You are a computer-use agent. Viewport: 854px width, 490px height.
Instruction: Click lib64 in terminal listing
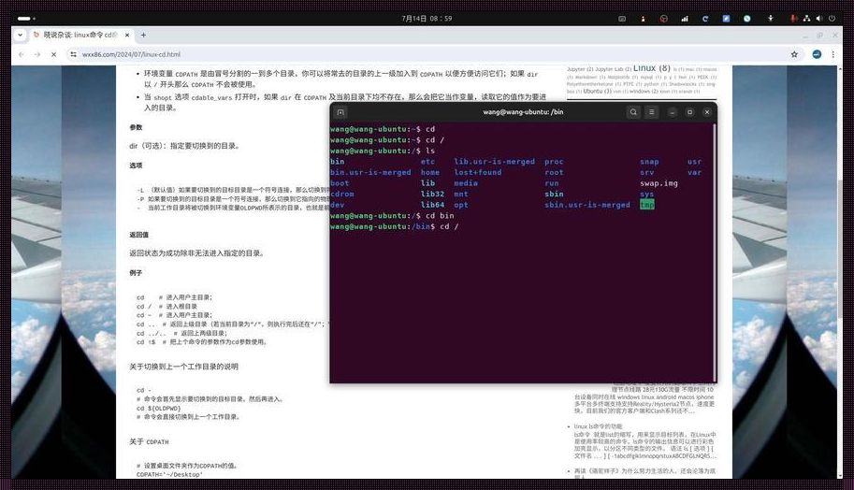tap(432, 205)
